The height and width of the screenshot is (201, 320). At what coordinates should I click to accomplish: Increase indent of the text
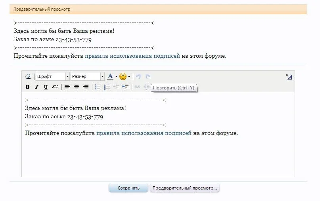pos(125,87)
